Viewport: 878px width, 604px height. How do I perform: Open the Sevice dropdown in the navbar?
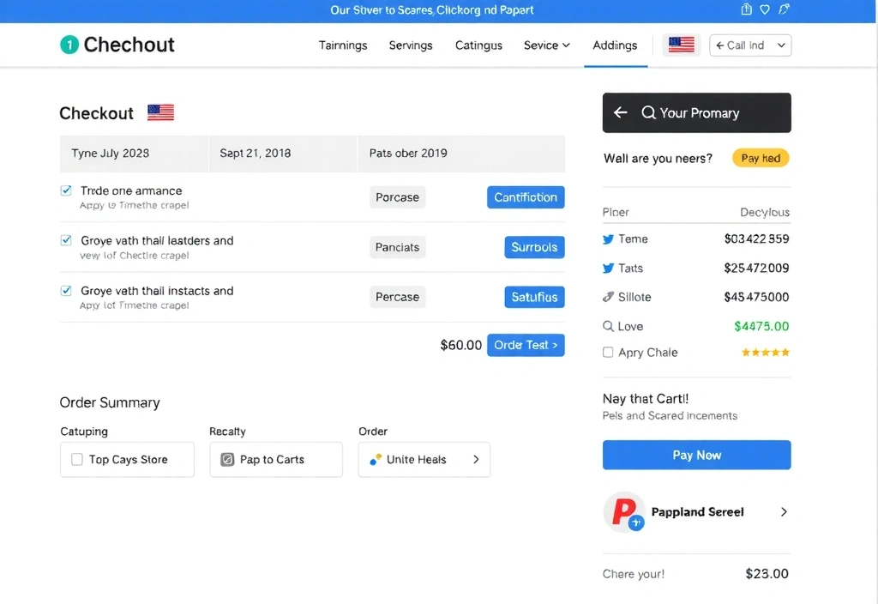546,45
